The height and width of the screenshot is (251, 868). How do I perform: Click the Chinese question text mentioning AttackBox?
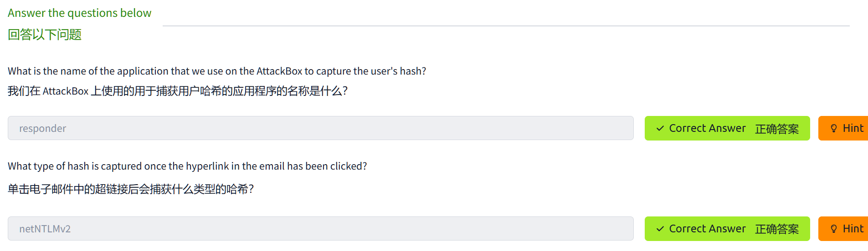click(x=178, y=91)
